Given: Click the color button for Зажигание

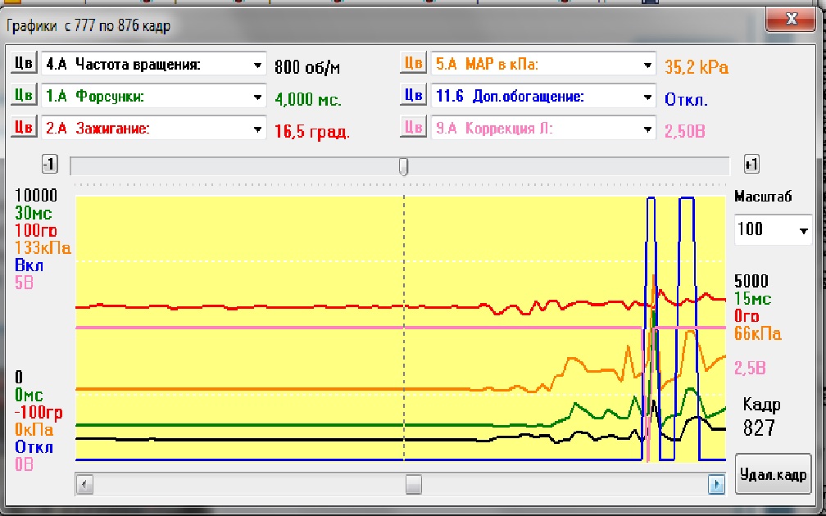Looking at the screenshot, I should tap(22, 128).
